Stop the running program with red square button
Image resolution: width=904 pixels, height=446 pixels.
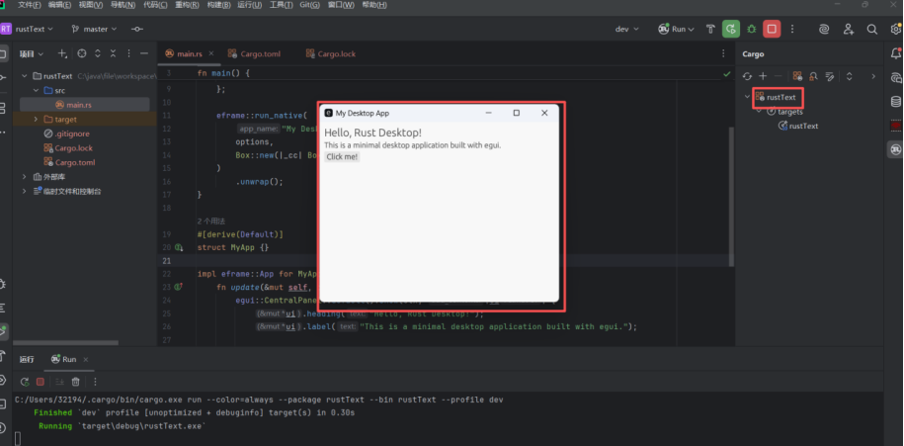772,29
